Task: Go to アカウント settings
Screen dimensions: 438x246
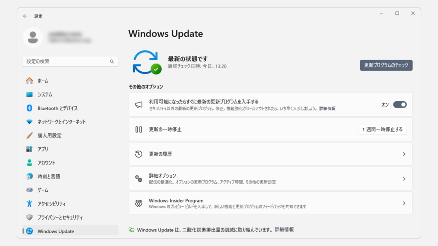Action: (71, 163)
